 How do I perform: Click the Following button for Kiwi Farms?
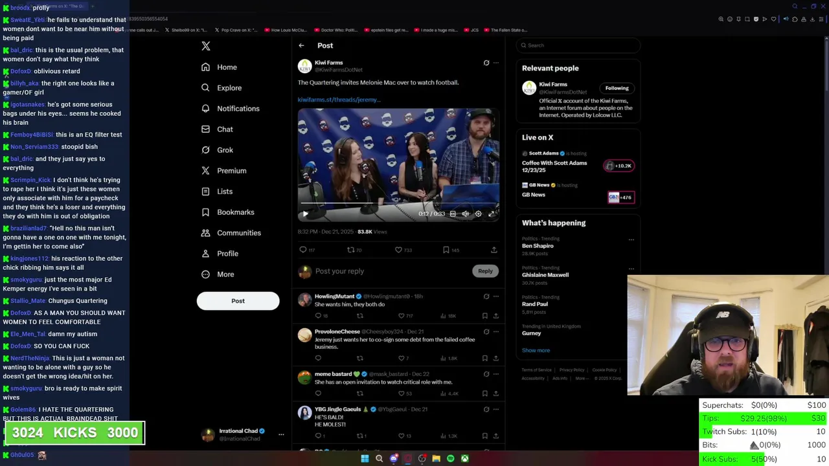point(617,88)
